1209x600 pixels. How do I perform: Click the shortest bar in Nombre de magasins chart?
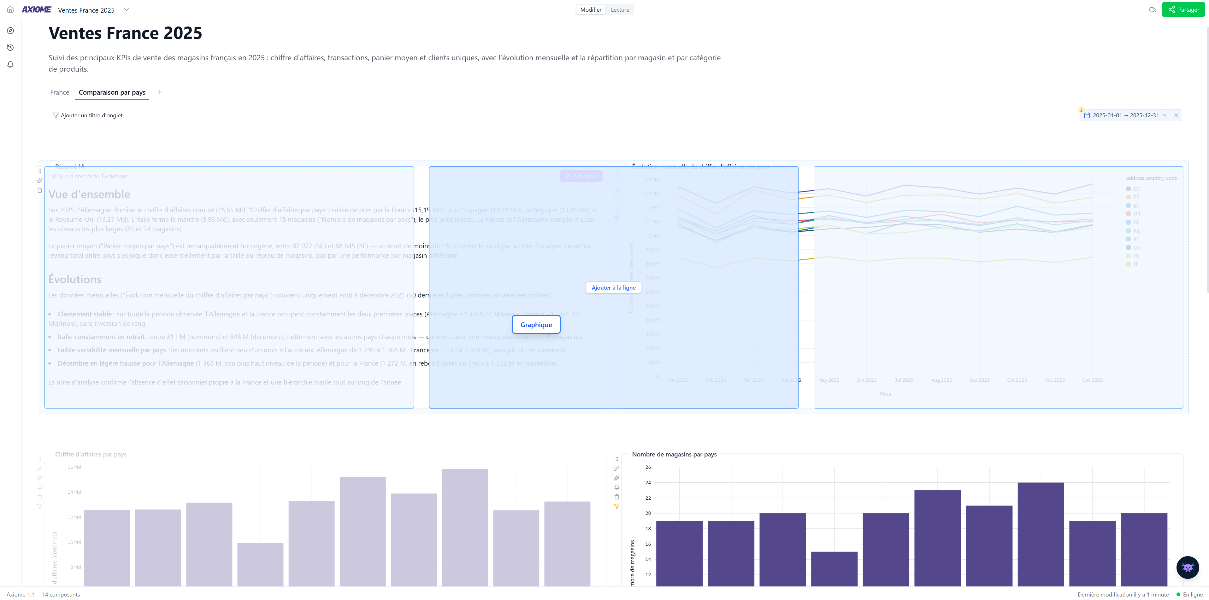[834, 569]
